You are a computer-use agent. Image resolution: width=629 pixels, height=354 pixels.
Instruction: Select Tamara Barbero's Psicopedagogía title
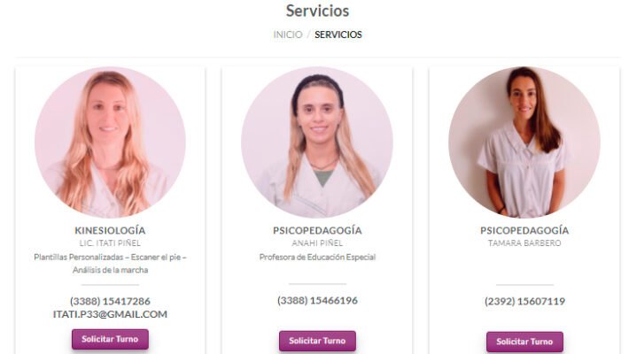click(x=524, y=230)
